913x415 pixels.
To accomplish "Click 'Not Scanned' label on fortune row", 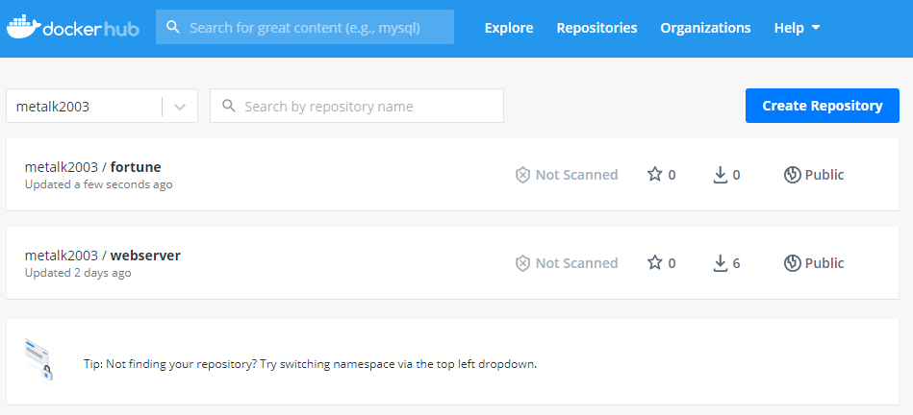I will [x=576, y=175].
